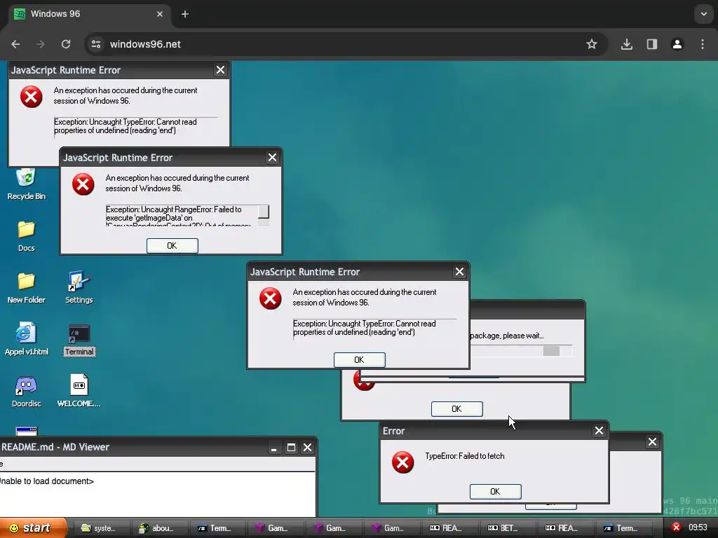Viewport: 718px width, 538px height.
Task: Select the WELCOME... markdown file icon
Action: (79, 392)
